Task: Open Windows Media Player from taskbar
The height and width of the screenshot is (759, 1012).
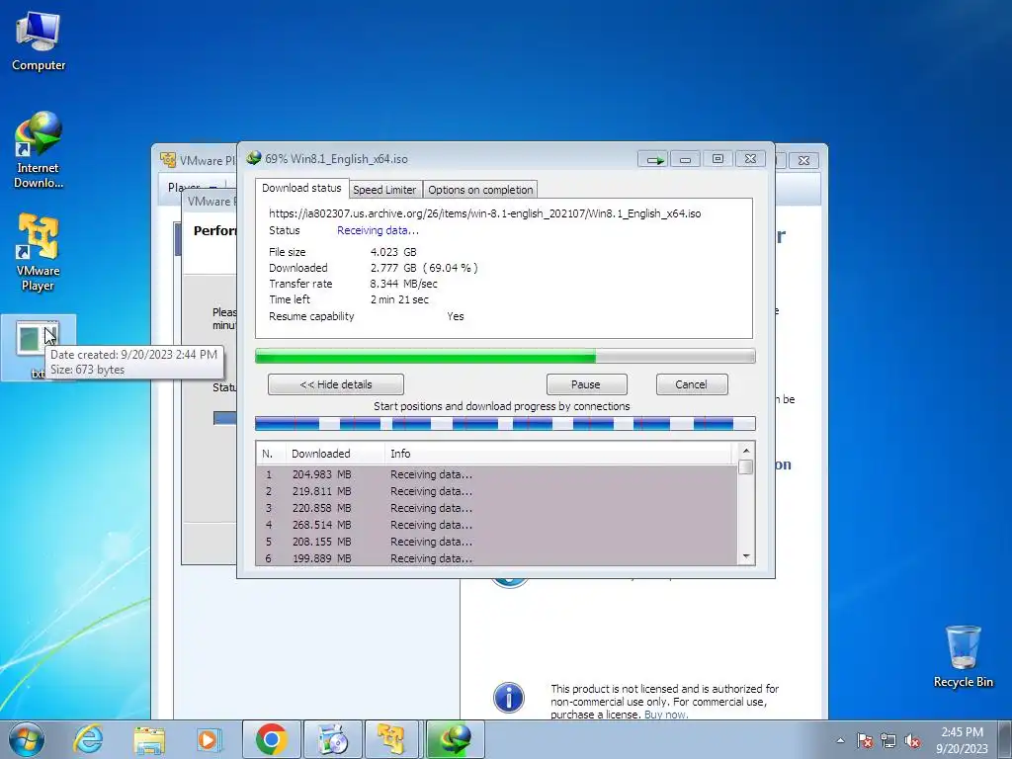Action: [x=209, y=739]
